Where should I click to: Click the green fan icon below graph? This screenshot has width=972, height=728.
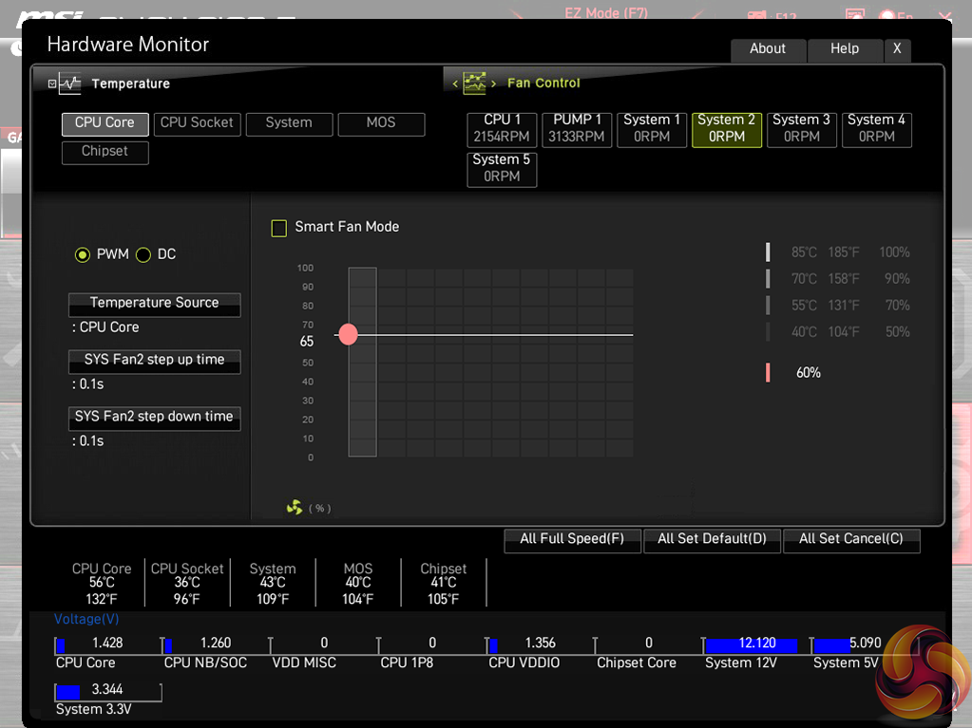(295, 508)
